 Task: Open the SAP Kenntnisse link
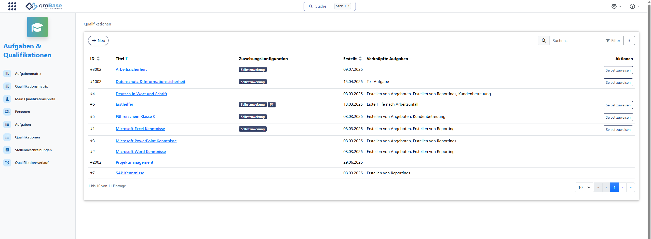click(130, 173)
